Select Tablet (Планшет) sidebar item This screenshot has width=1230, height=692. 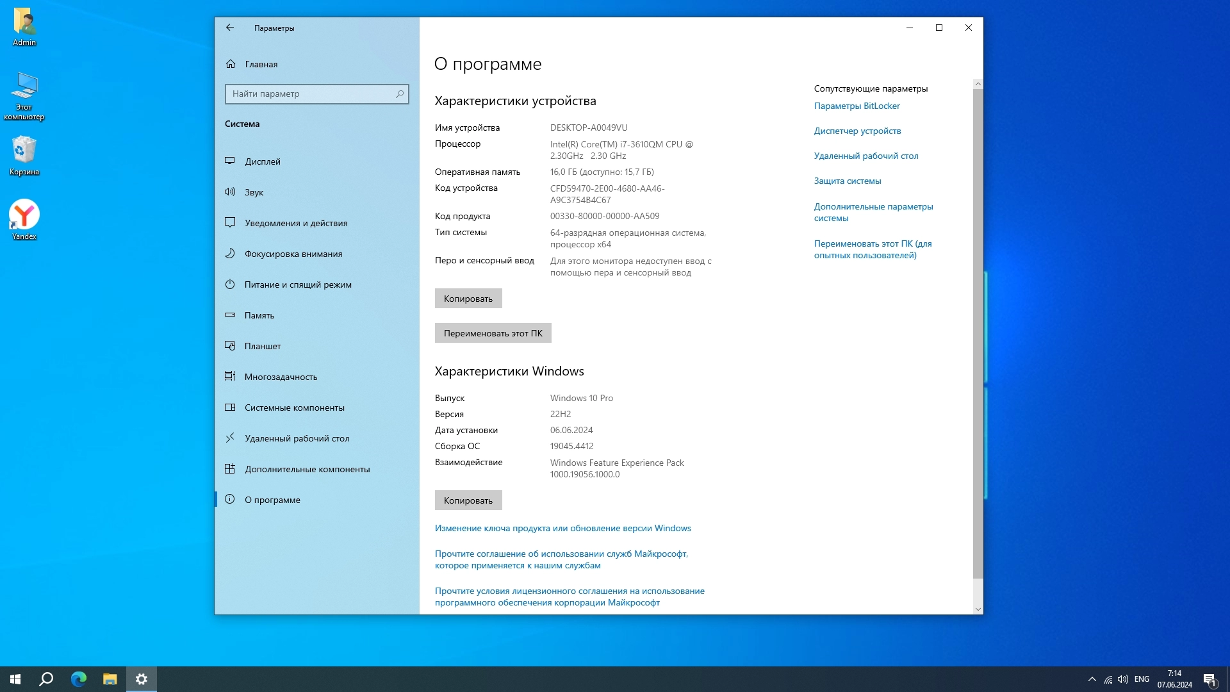click(262, 346)
